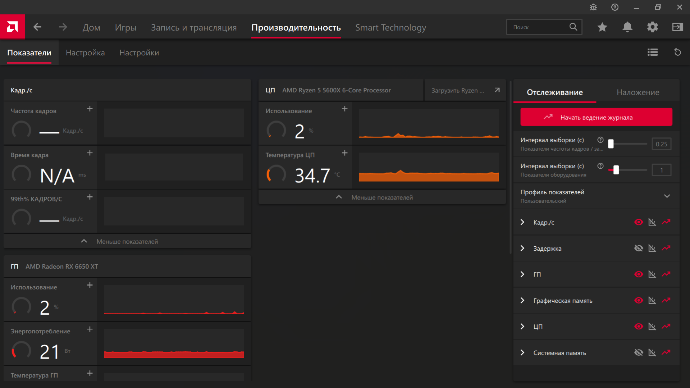Open the bug report icon
690x388 pixels.
[593, 7]
